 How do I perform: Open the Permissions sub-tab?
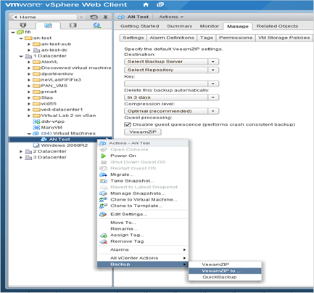pyautogui.click(x=236, y=38)
